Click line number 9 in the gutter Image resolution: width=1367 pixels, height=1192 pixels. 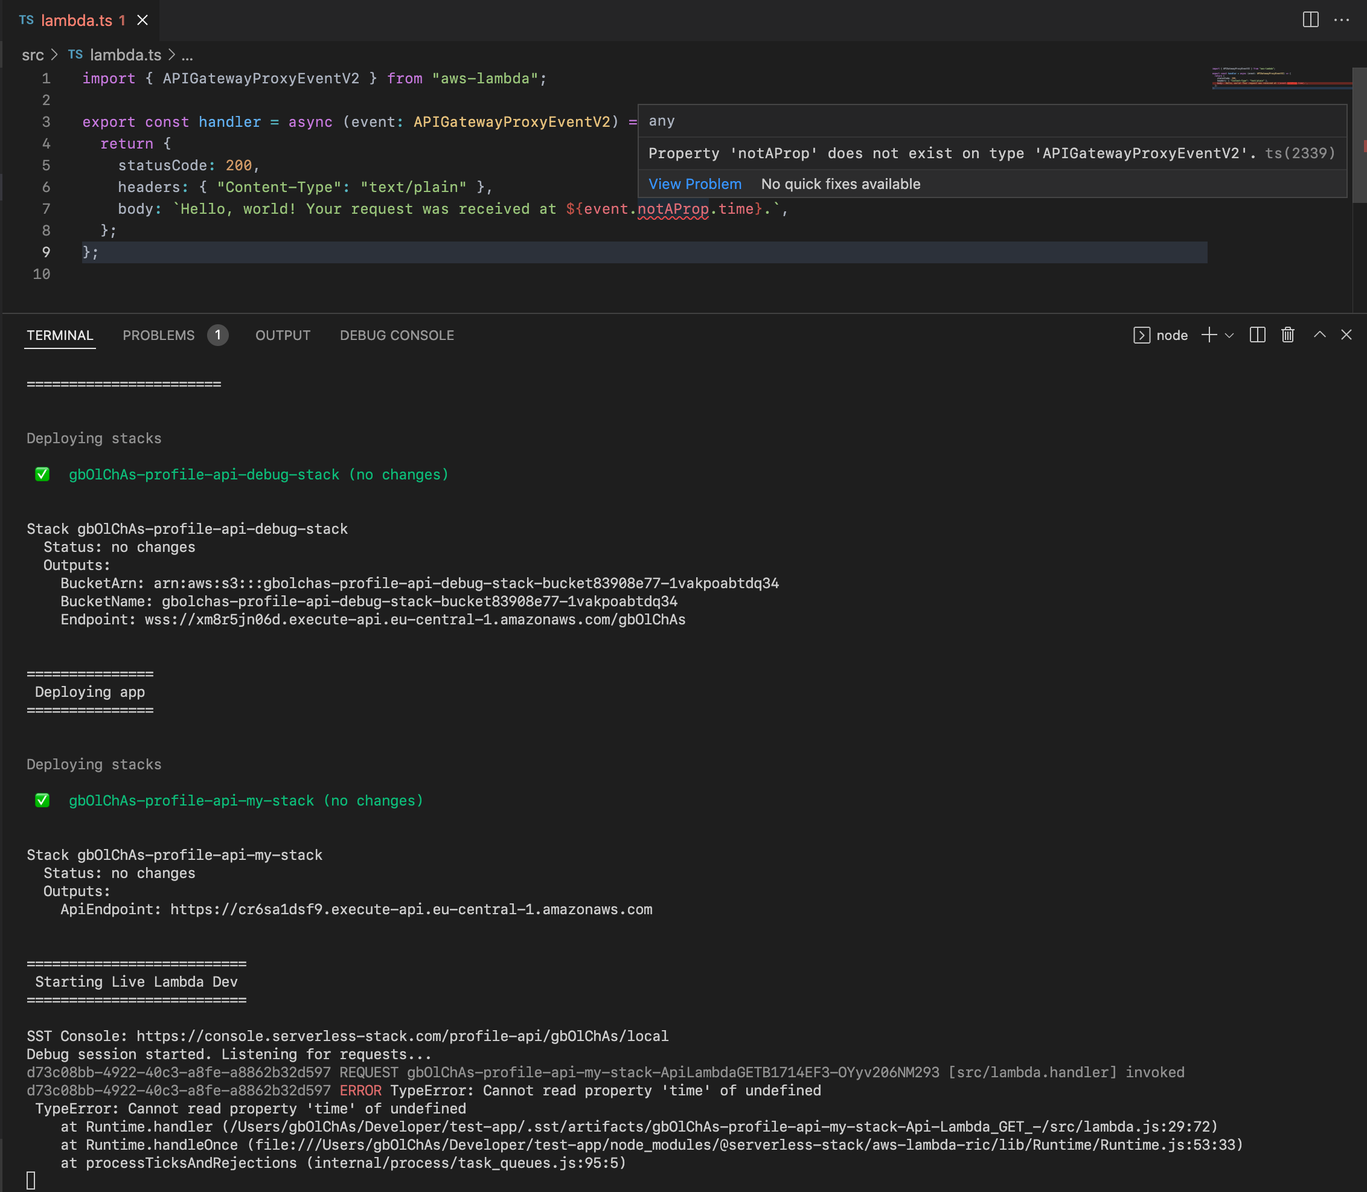tap(46, 252)
